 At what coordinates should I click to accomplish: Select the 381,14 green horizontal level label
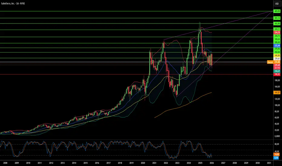pyautogui.click(x=277, y=18)
